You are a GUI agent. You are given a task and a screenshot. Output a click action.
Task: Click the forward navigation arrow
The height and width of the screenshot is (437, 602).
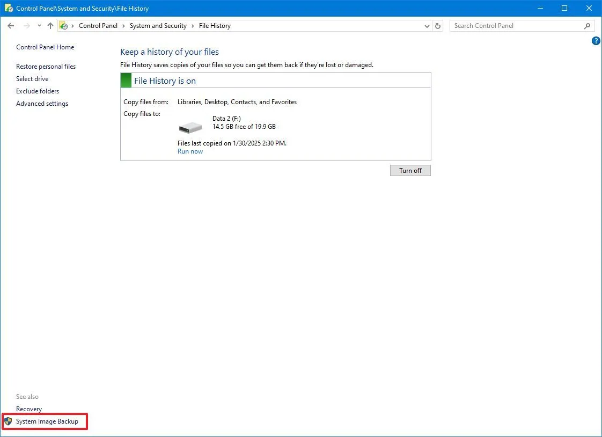(x=26, y=25)
